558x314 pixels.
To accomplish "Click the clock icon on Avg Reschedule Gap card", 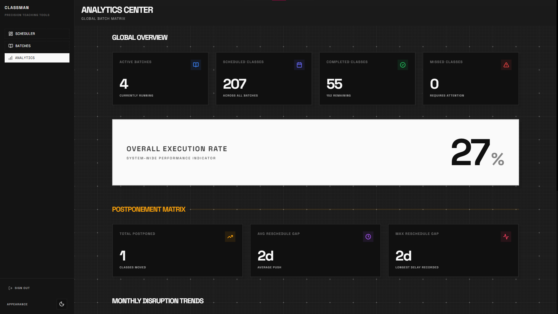I will coord(368,237).
